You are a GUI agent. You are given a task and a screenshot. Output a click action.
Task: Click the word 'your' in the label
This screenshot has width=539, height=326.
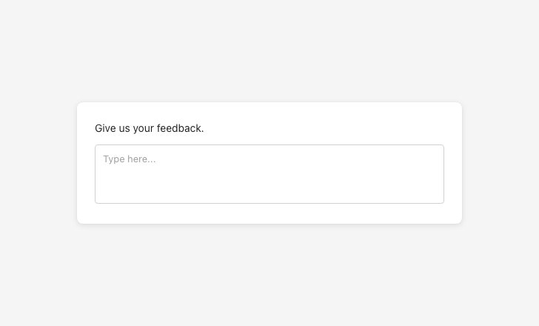(144, 128)
